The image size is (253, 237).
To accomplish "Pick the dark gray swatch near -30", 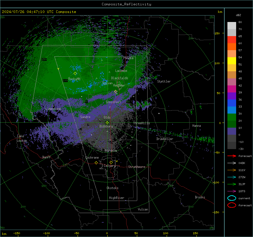I will pyautogui.click(x=232, y=145).
